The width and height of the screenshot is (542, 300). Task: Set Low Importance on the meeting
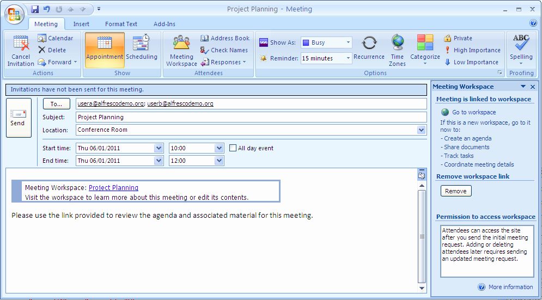pyautogui.click(x=471, y=62)
